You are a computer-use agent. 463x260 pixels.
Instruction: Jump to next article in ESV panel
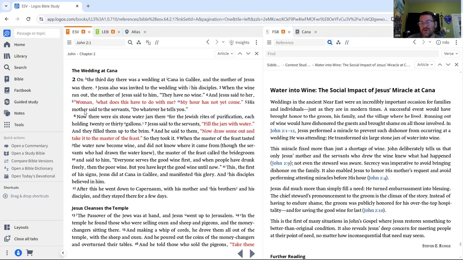click(248, 53)
